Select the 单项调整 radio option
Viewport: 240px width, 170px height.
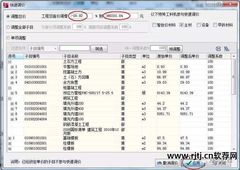point(8,38)
